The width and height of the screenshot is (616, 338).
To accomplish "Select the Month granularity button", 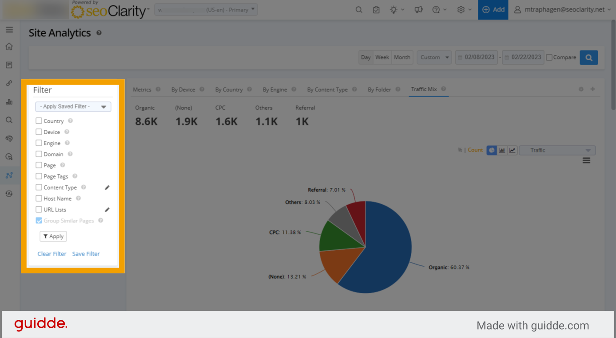I will click(402, 57).
